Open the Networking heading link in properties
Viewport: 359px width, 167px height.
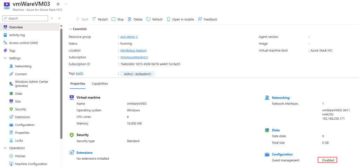tap(281, 98)
